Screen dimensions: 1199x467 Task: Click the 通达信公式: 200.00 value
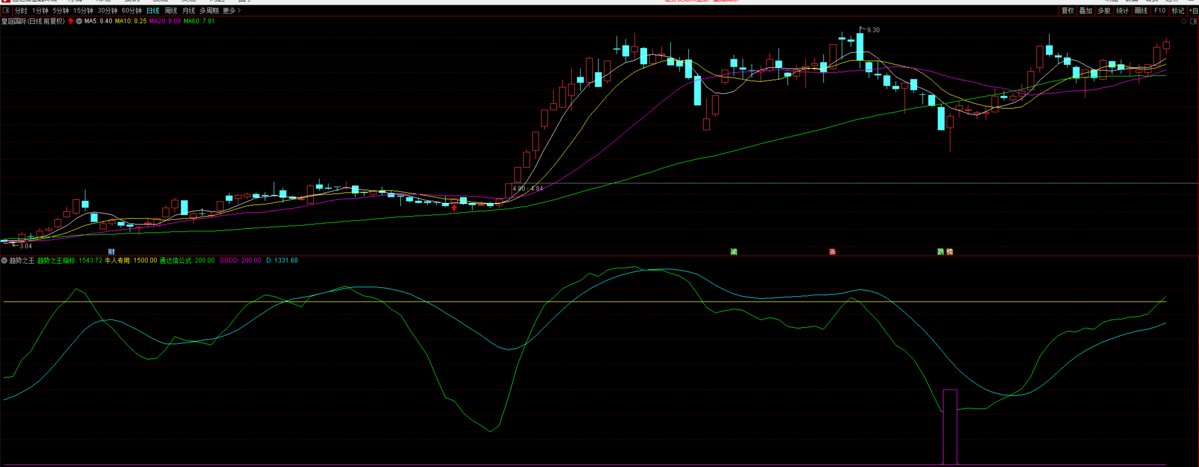187,260
